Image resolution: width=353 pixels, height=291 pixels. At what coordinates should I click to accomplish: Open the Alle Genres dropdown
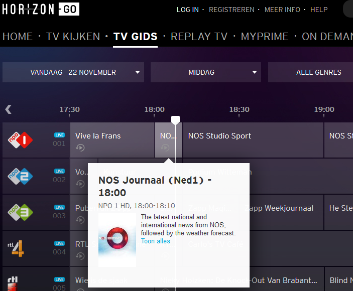click(x=310, y=72)
